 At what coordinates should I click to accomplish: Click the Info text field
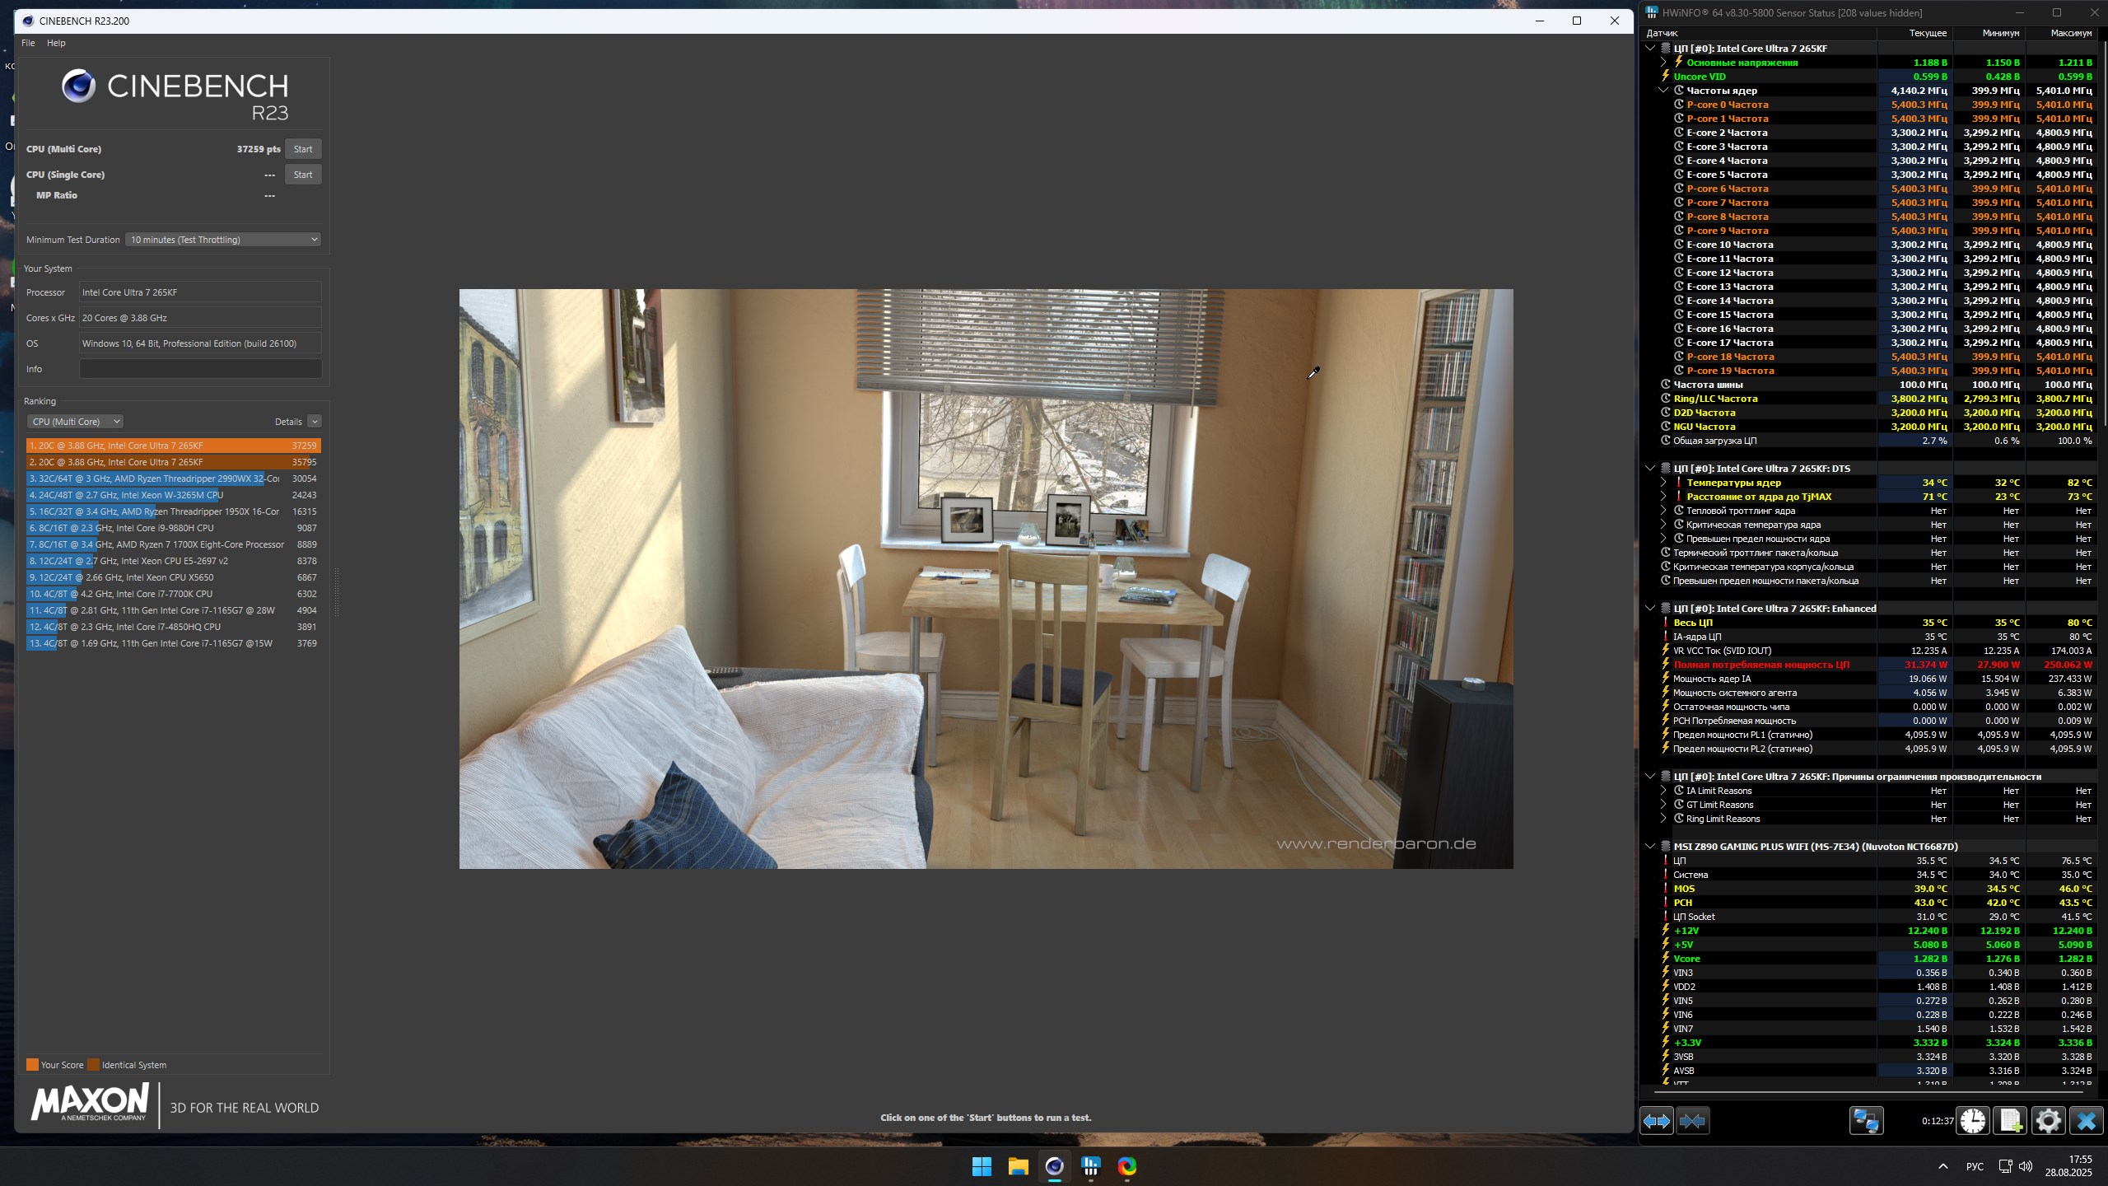point(200,369)
